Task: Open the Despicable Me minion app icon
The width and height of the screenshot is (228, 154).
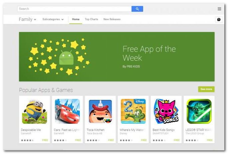Action: 35,111
